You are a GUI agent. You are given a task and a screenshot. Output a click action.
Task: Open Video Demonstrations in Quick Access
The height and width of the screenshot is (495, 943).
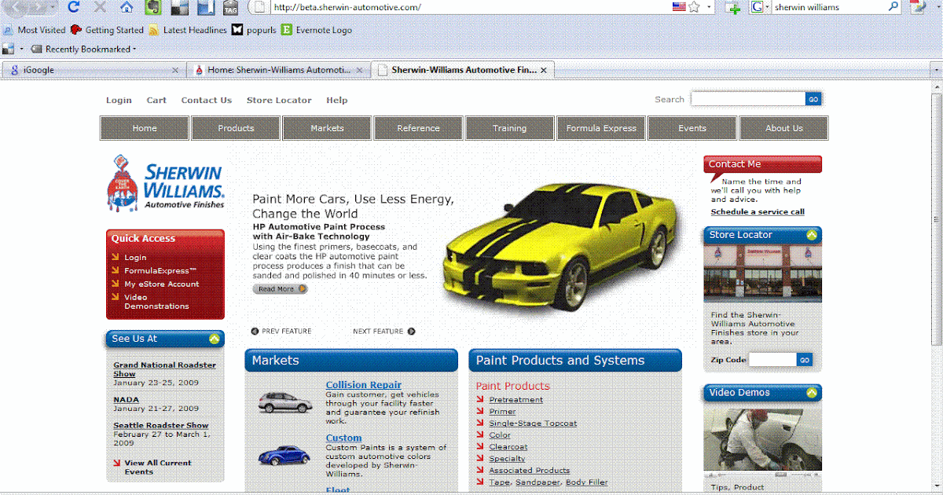pos(156,301)
